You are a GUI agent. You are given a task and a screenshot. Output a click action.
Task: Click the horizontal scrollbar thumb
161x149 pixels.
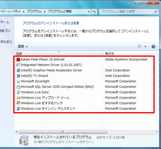[x=63, y=132]
